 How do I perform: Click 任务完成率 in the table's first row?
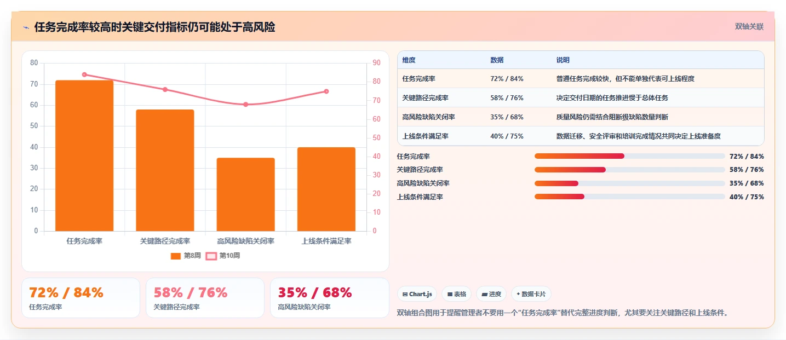[418, 79]
